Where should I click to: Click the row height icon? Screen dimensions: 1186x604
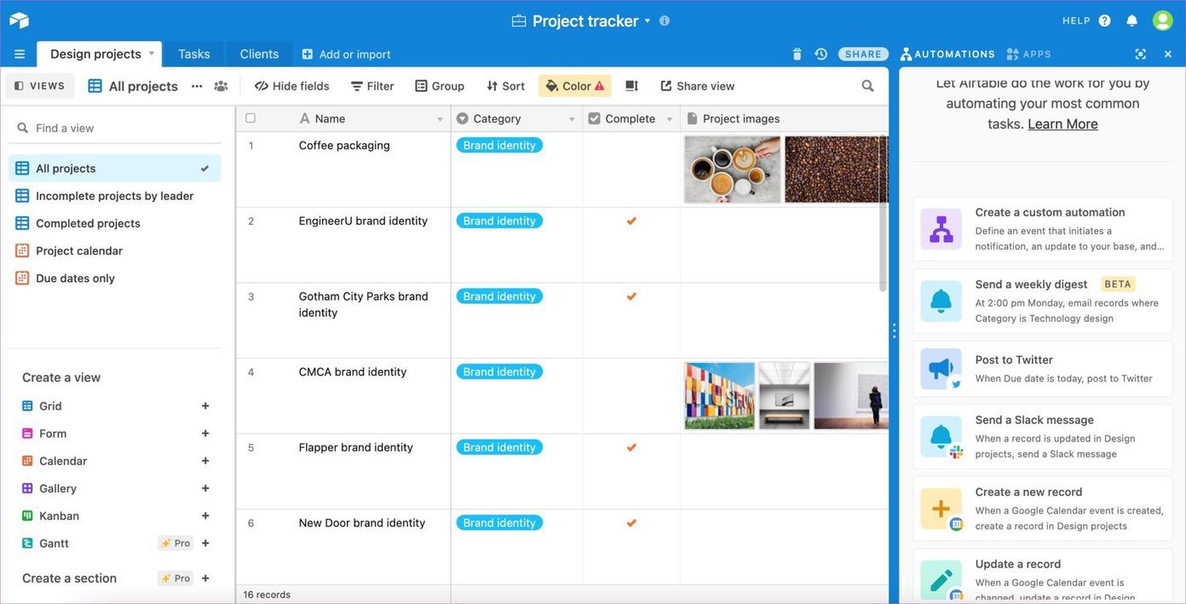[631, 86]
